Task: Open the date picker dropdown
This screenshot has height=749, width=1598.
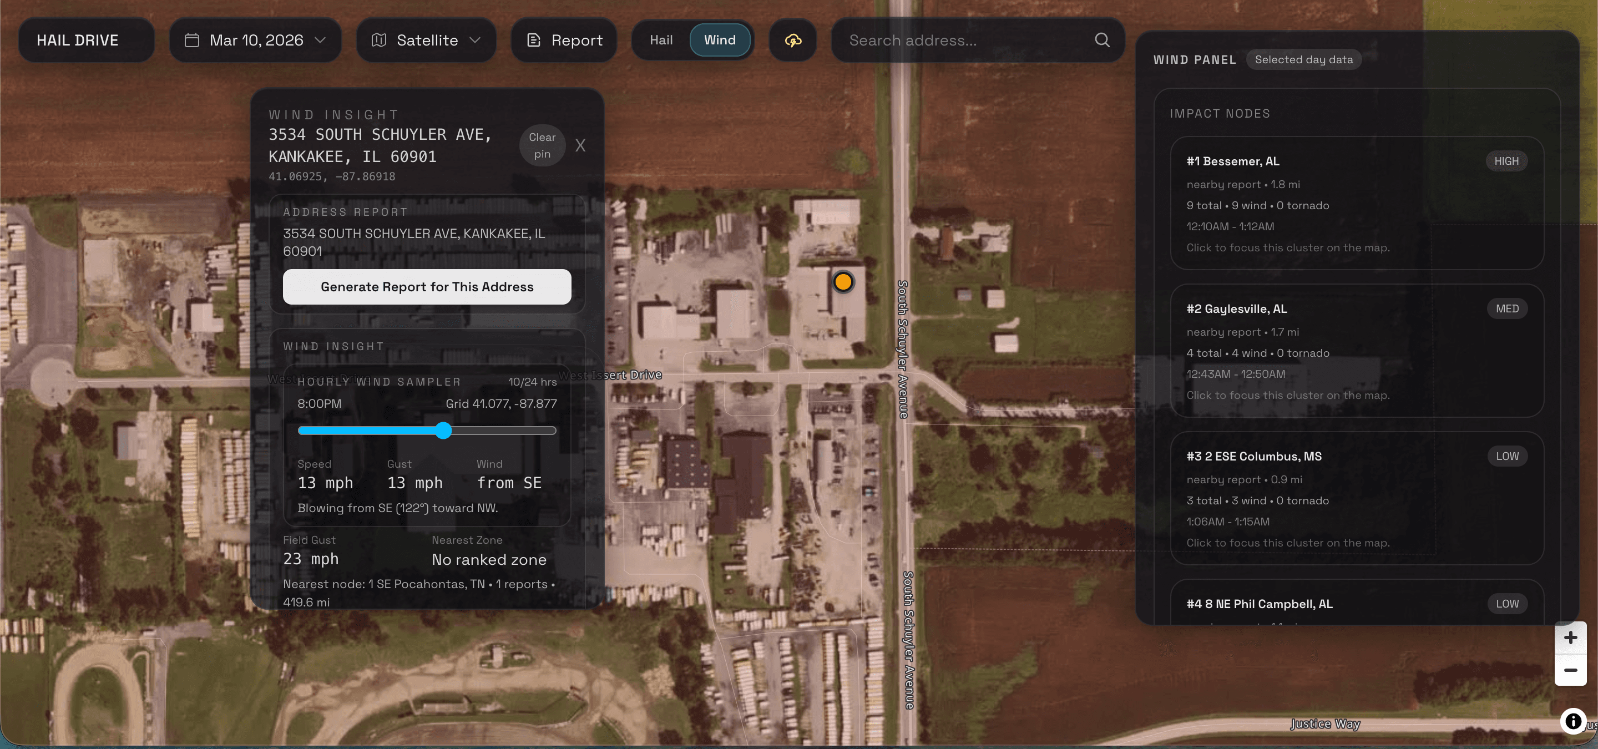Action: click(x=320, y=40)
